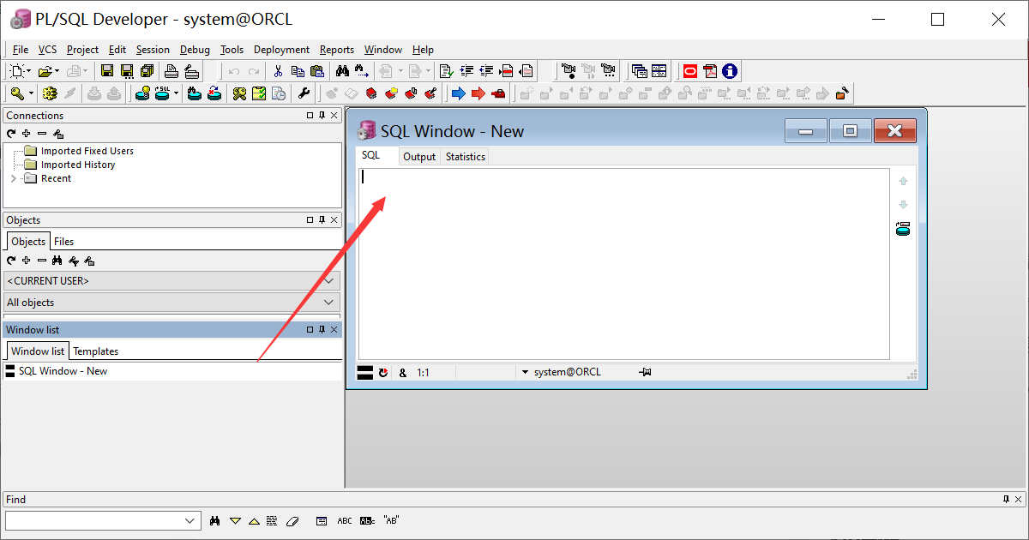Click the Explain Plan lightbulb database icon
This screenshot has height=540, width=1029.
click(x=143, y=93)
